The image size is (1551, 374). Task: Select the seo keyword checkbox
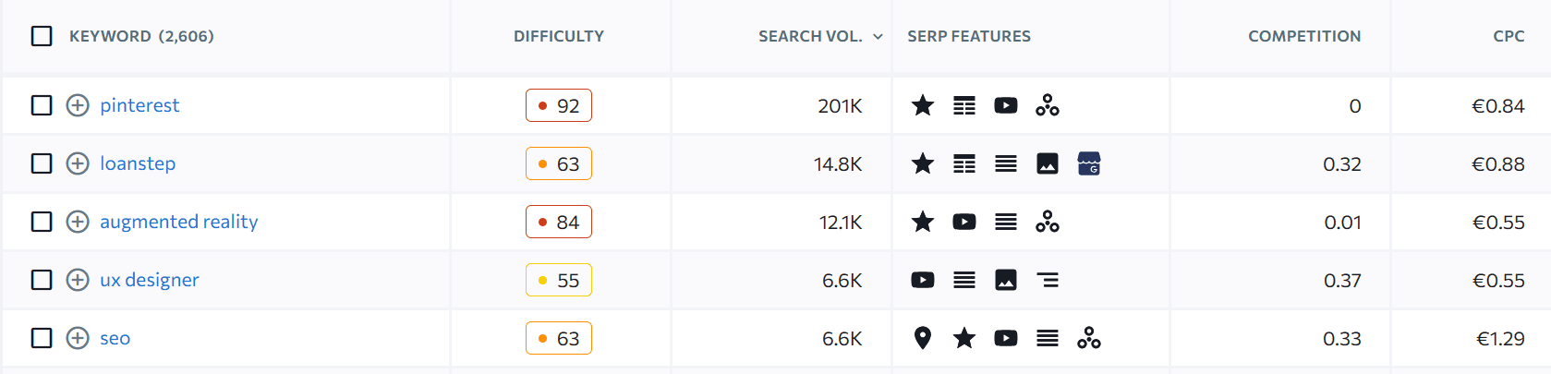(42, 338)
